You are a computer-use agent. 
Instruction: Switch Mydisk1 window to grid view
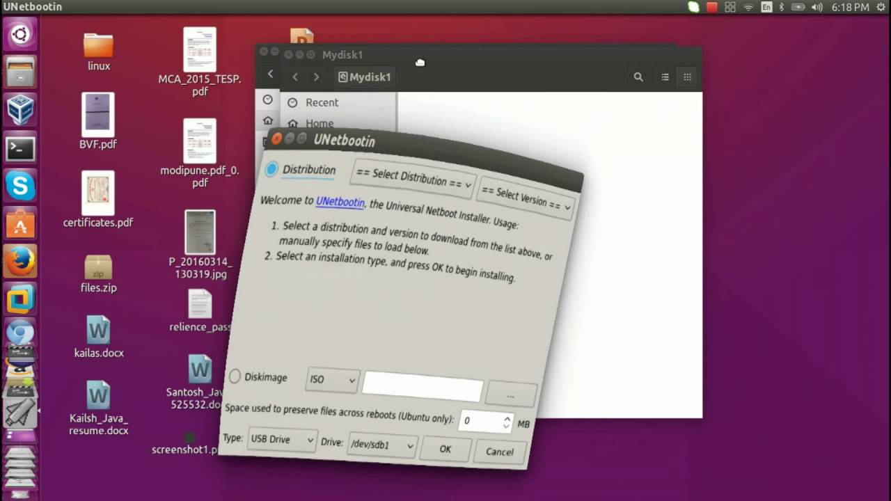[x=687, y=77]
